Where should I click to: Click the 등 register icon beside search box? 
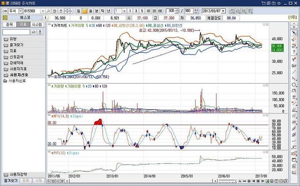(40, 32)
